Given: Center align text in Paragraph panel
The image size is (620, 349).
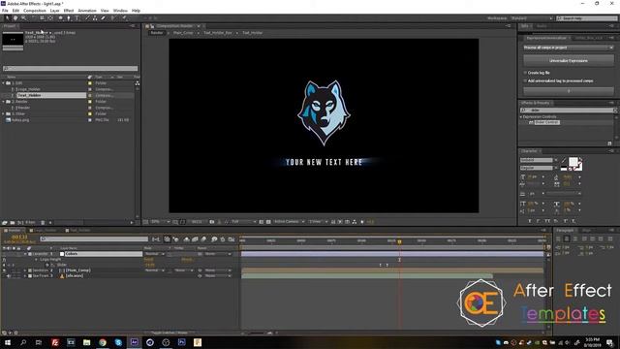Looking at the screenshot, I should click(566, 238).
